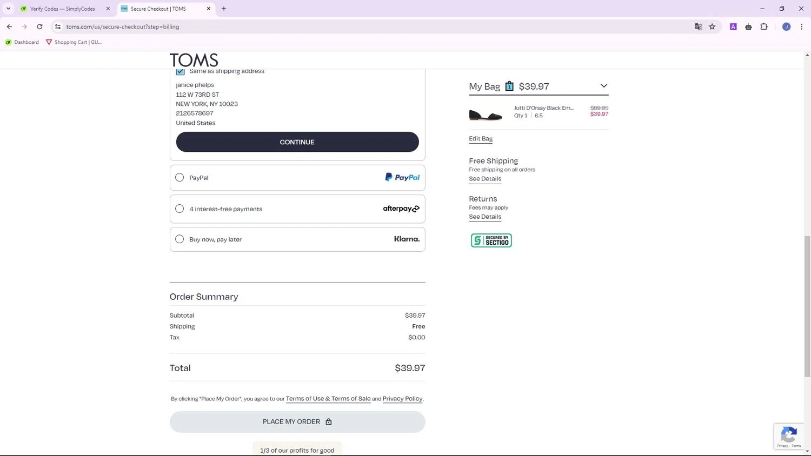Click the strikethrough price $89.95
811x456 pixels.
[599, 108]
